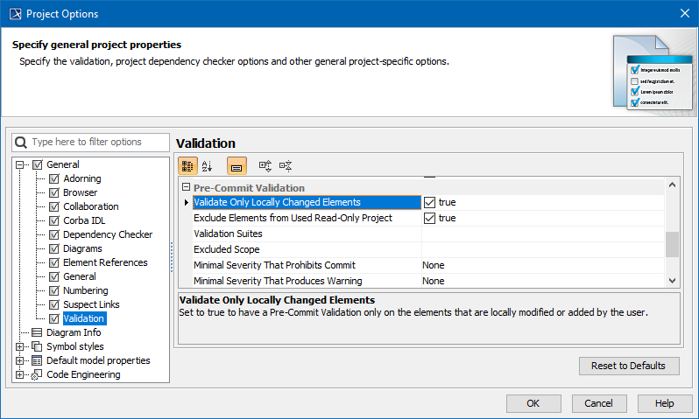Click the Diagram Info icon in tree

37,332
